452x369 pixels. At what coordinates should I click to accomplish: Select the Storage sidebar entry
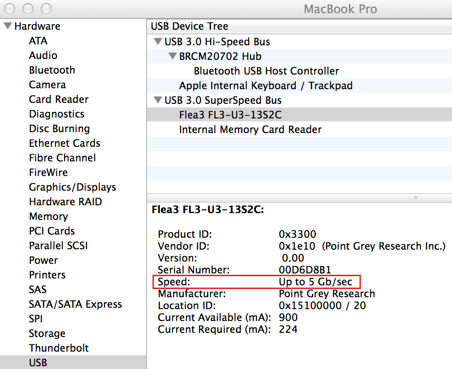(x=47, y=333)
